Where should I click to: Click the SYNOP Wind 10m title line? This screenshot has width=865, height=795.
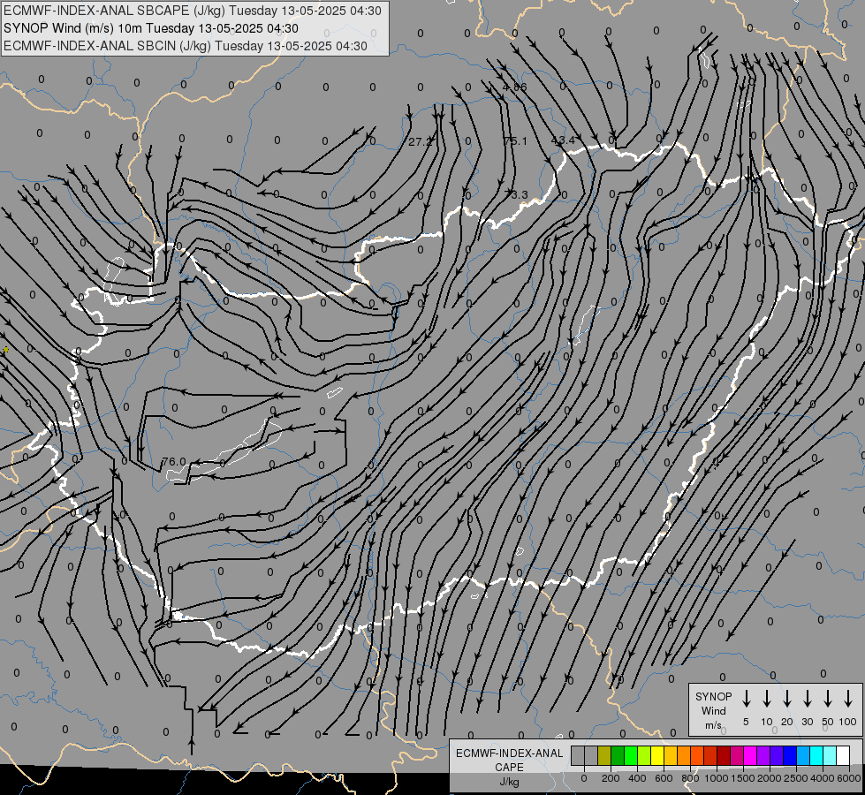150,28
